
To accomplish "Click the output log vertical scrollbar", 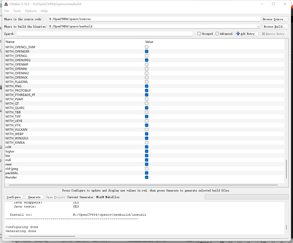I will (x=286, y=227).
